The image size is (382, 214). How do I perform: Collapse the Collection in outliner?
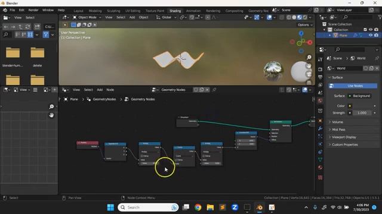click(324, 30)
